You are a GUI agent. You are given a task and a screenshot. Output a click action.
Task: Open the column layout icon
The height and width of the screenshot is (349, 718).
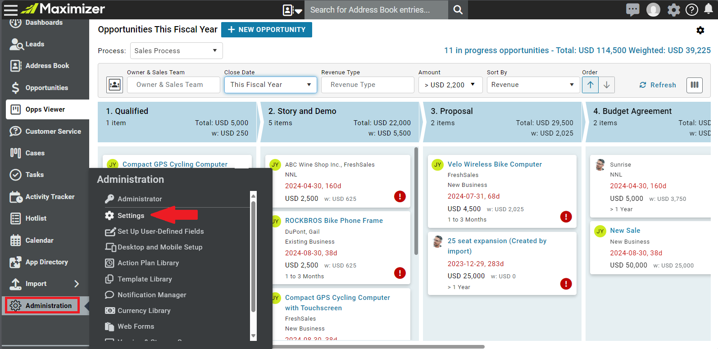(695, 85)
